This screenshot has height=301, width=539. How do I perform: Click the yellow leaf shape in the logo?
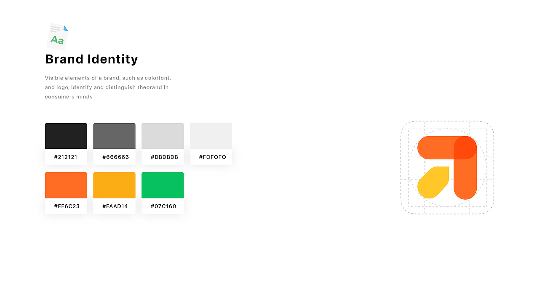(x=432, y=182)
